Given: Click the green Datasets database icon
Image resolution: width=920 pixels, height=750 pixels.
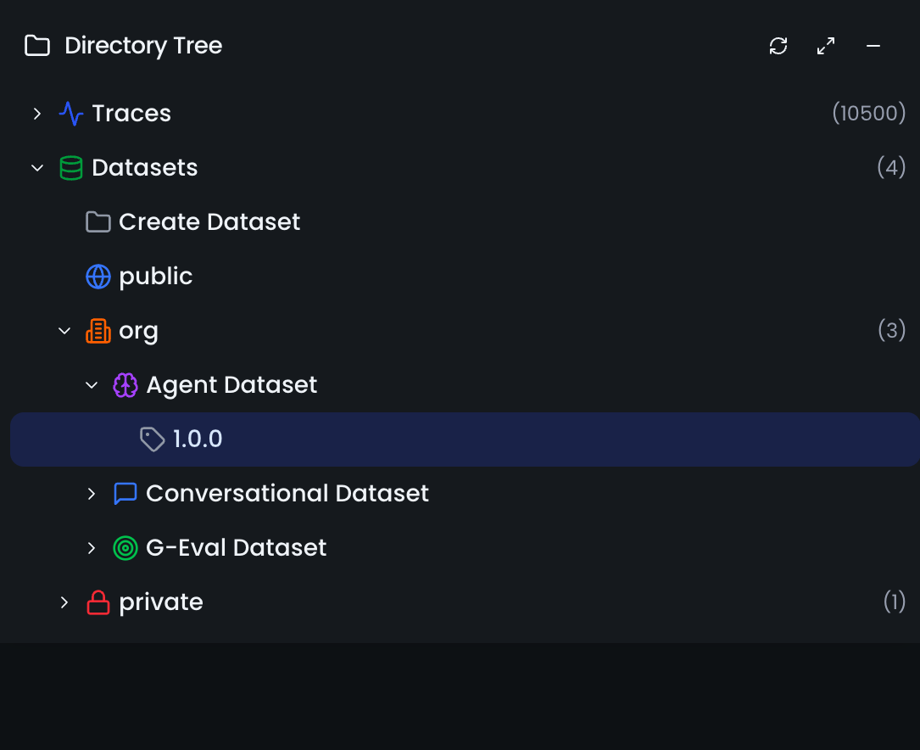Looking at the screenshot, I should pyautogui.click(x=71, y=168).
